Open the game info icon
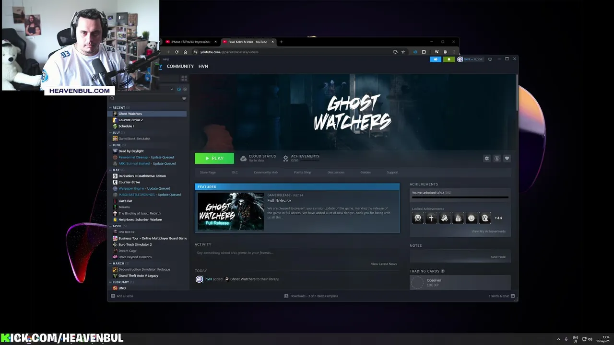This screenshot has width=614, height=345. click(497, 158)
